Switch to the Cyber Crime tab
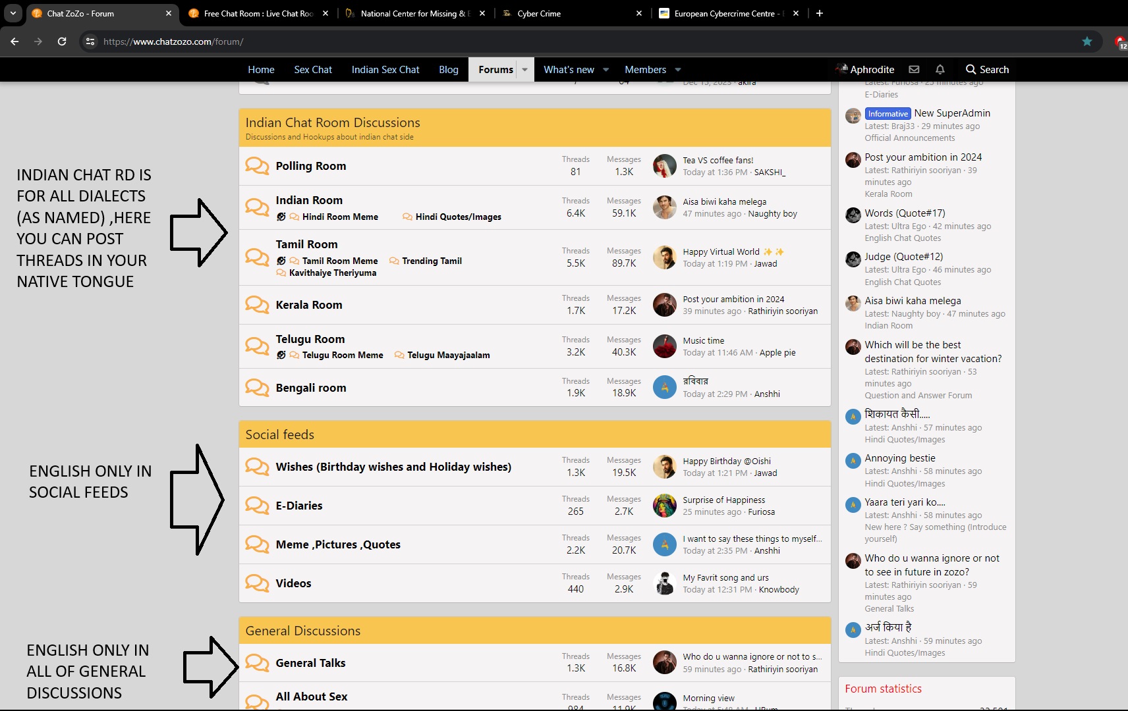The width and height of the screenshot is (1128, 711). click(539, 13)
